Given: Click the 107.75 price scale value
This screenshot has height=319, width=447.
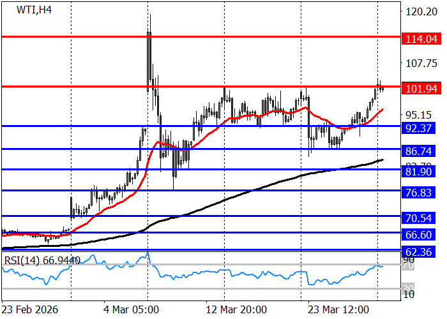Looking at the screenshot, I should click(x=420, y=63).
